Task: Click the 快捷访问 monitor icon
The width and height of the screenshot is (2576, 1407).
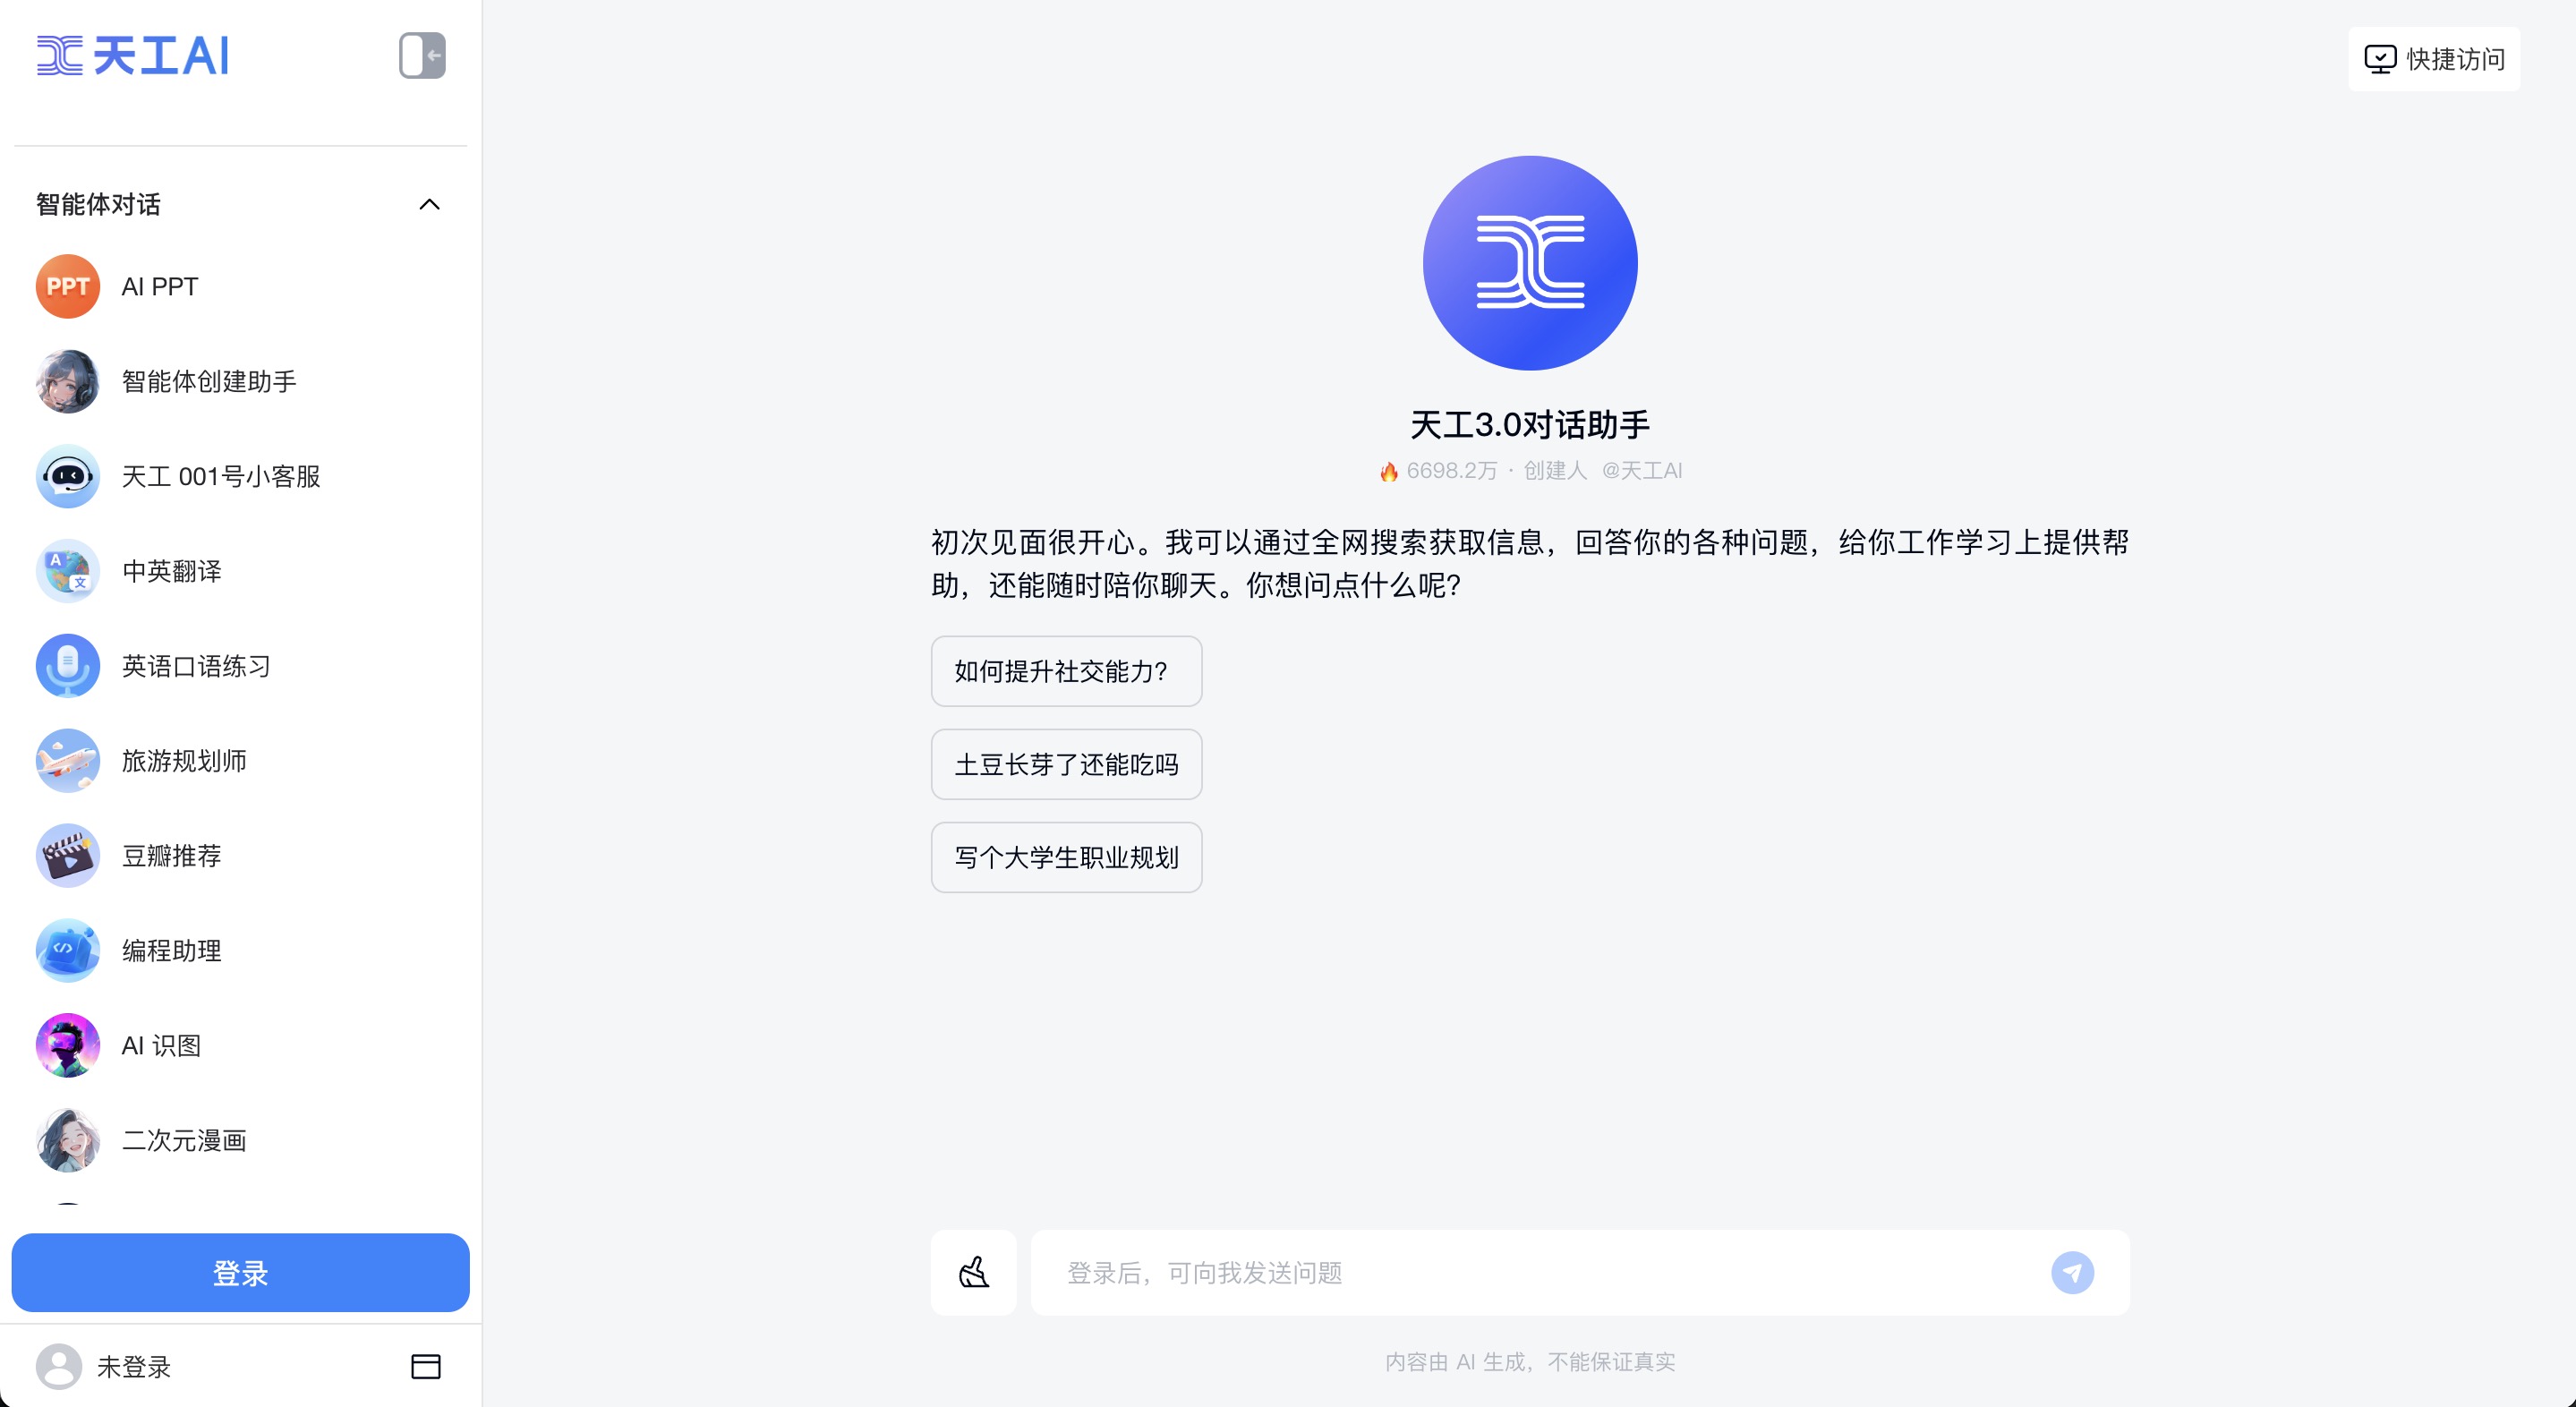Action: pos(2380,59)
